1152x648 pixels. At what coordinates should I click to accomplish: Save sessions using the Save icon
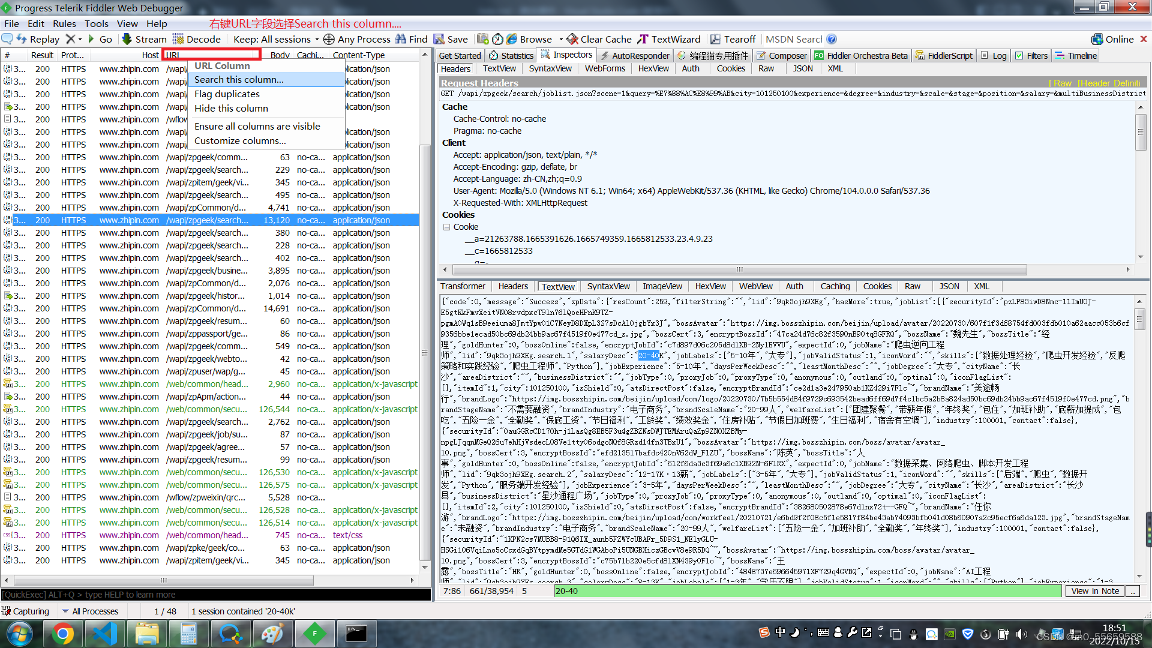point(439,39)
